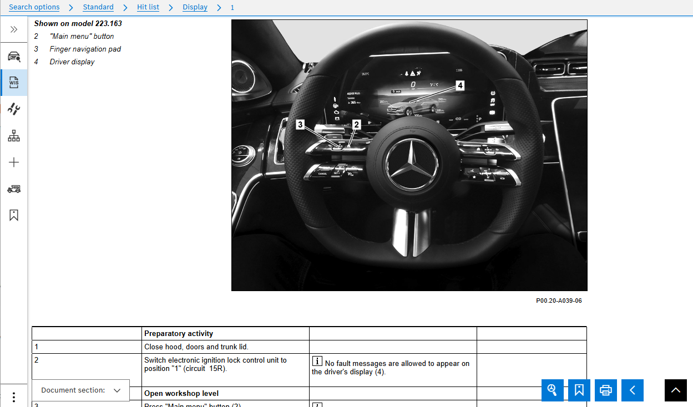The image size is (693, 407).
Task: Open sidebar bookmarks icon
Action: [14, 215]
